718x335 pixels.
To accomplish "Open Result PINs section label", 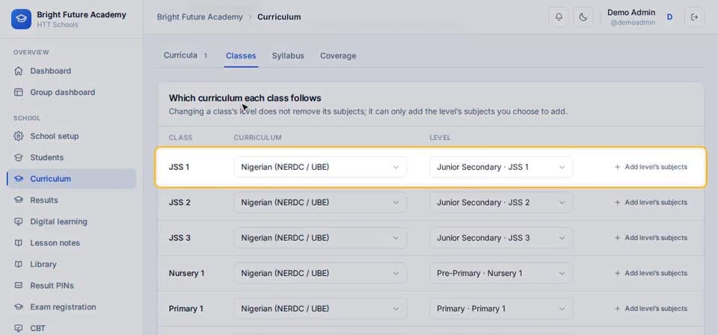I will (52, 286).
